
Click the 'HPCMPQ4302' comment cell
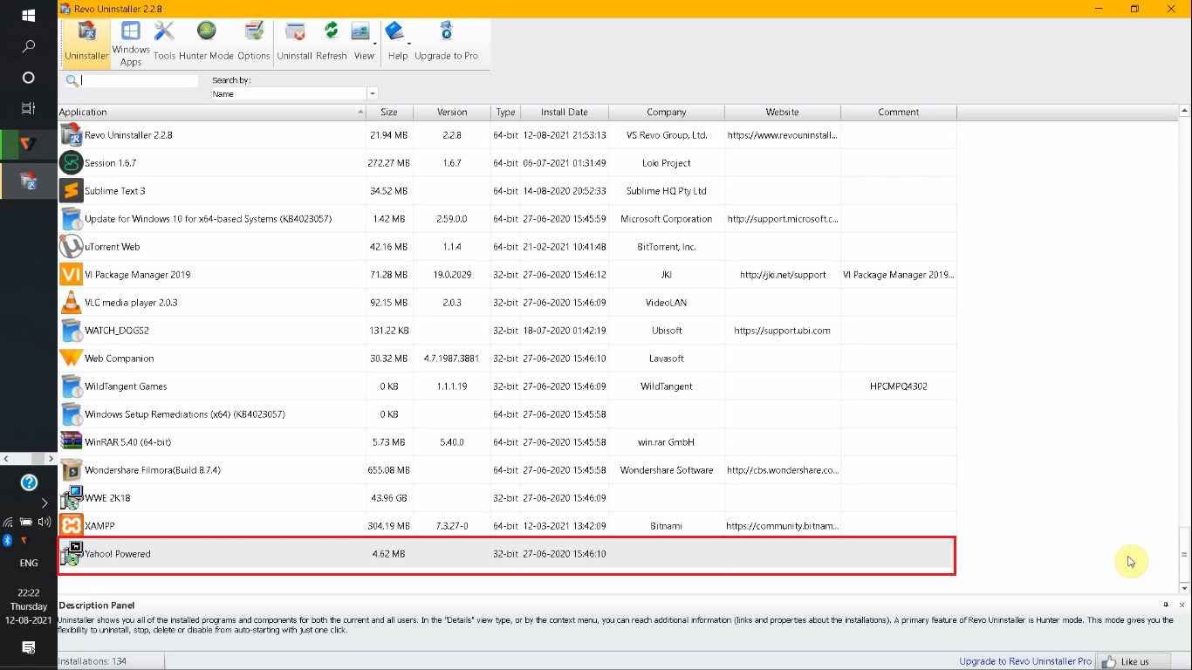pyautogui.click(x=899, y=386)
